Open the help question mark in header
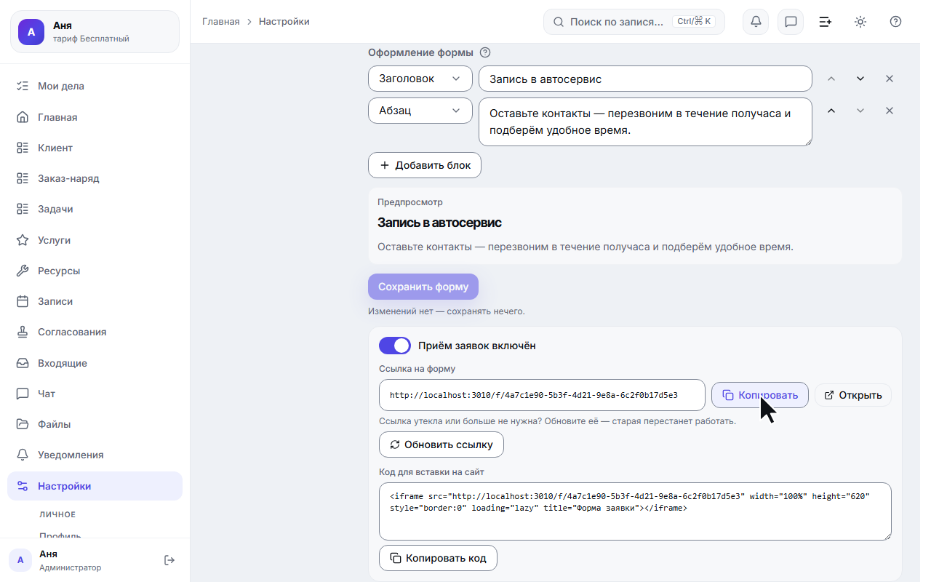The image size is (931, 582). [895, 22]
